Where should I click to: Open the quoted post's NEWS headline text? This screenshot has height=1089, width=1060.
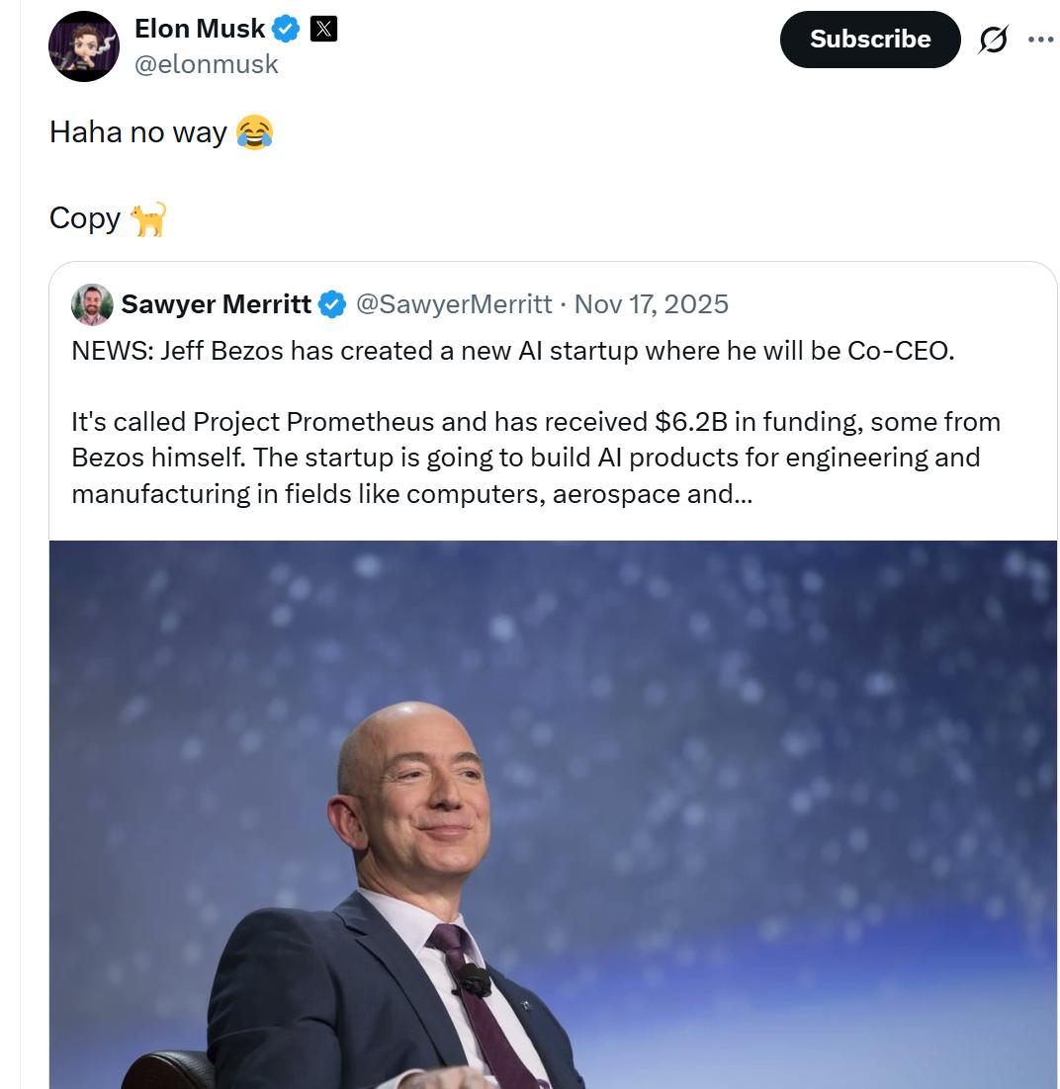(x=512, y=351)
